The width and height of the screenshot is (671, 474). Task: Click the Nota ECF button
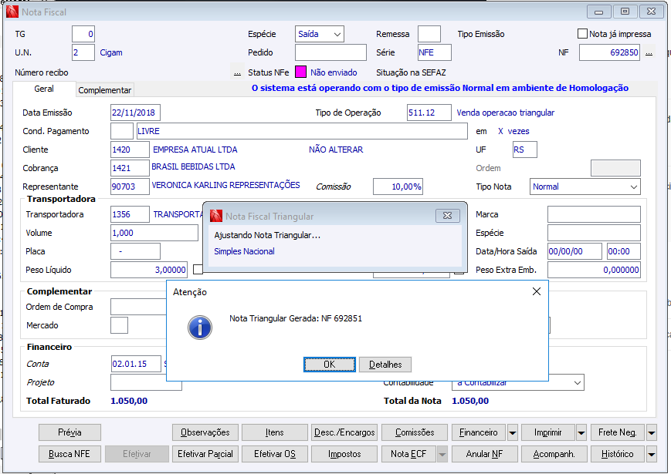(x=408, y=454)
